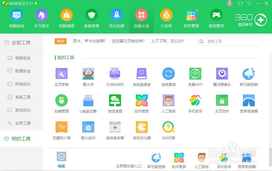Launch the 系统急救箱 tool
Screen dimensions: 272x171
[x=115, y=130]
